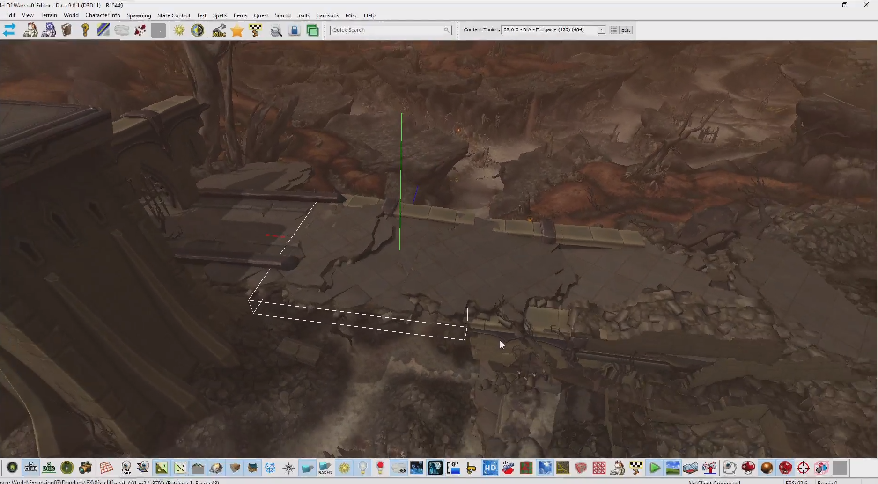Toggle the yellow sun lighting icon in bottom toolbar

tap(344, 467)
